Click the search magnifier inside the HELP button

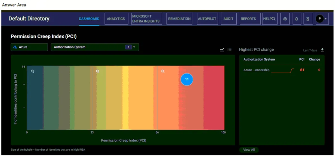[x=274, y=19]
